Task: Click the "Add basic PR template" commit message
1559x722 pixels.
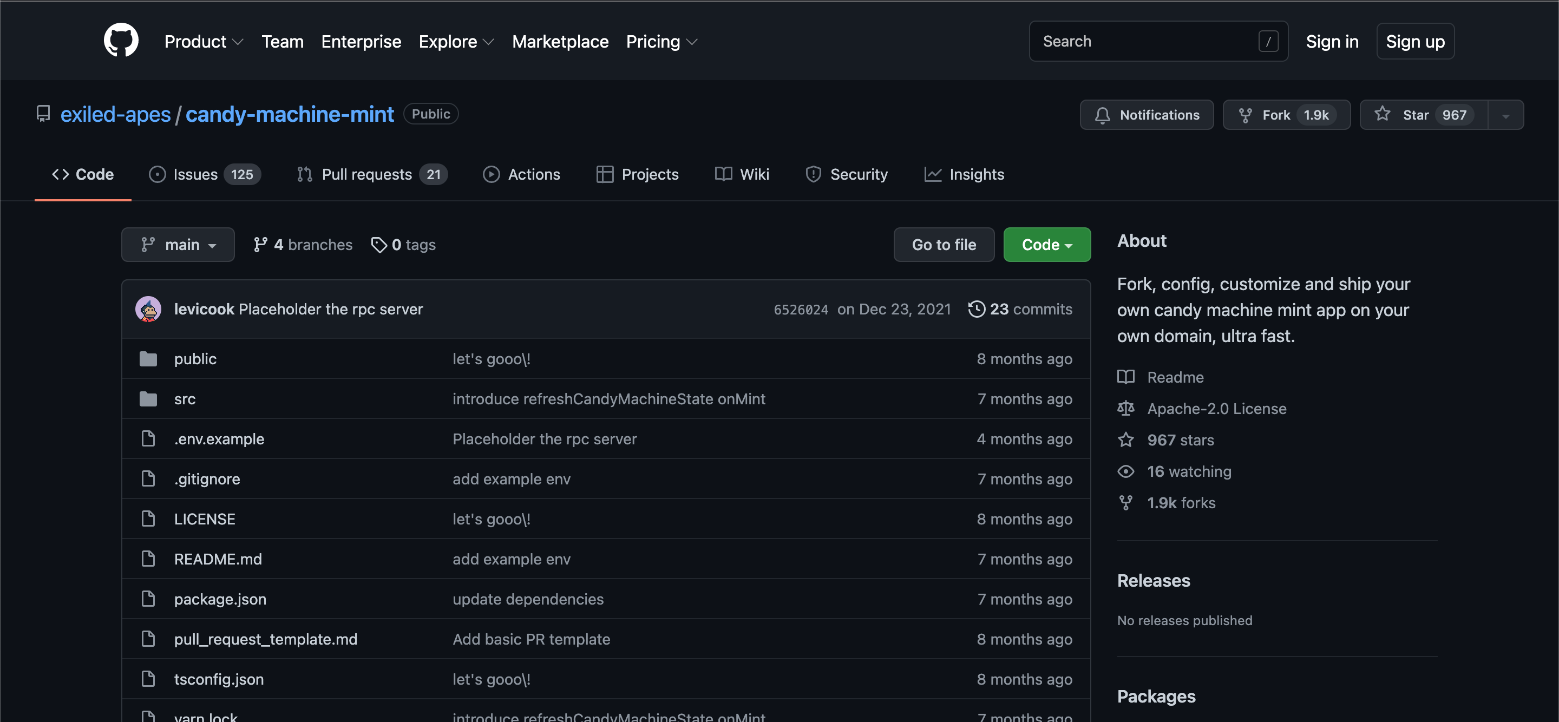Action: click(x=532, y=639)
